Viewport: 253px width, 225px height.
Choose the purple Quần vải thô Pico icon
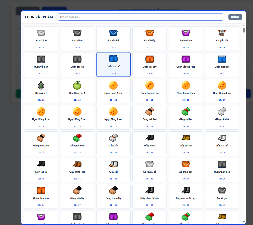coord(186,59)
